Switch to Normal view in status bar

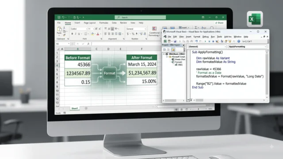click(x=176, y=110)
